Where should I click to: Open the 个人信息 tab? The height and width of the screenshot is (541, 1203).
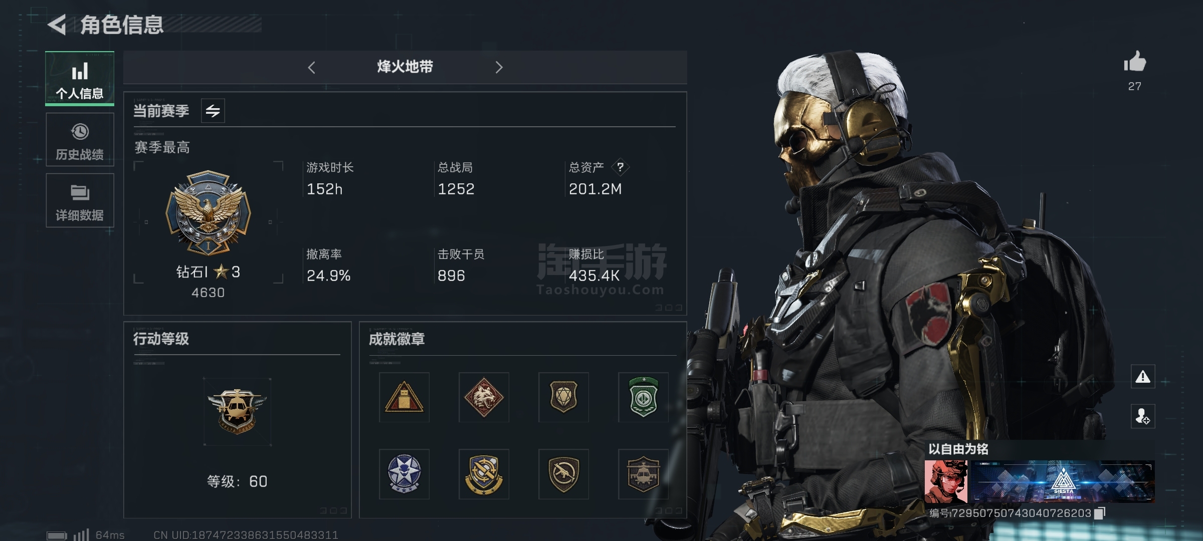[x=80, y=79]
